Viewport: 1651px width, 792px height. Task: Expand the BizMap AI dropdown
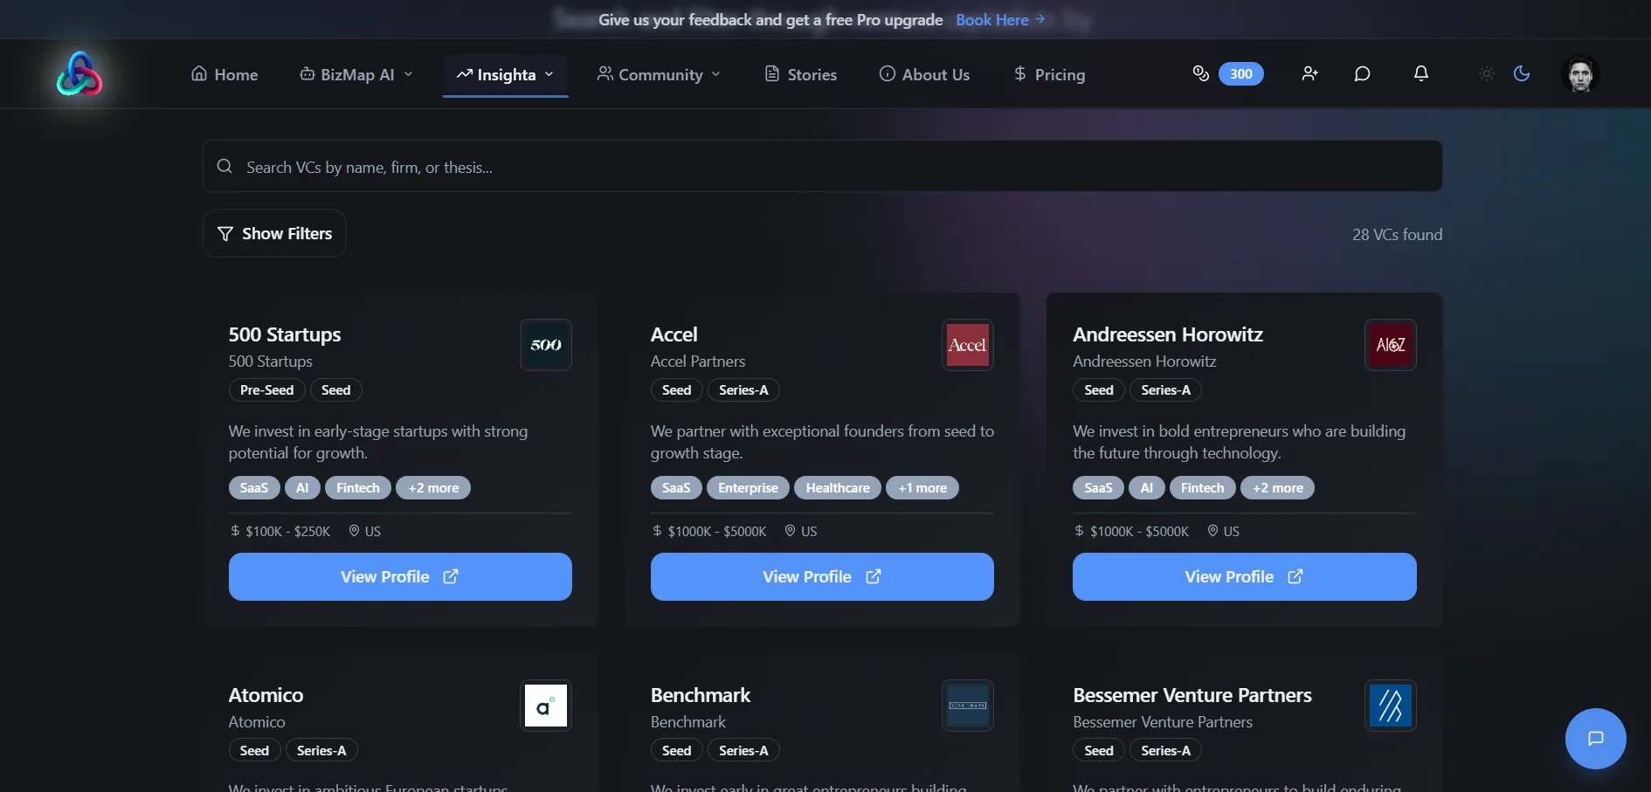pos(356,75)
